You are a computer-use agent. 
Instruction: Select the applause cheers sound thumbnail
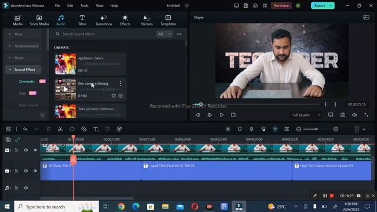pyautogui.click(x=65, y=64)
